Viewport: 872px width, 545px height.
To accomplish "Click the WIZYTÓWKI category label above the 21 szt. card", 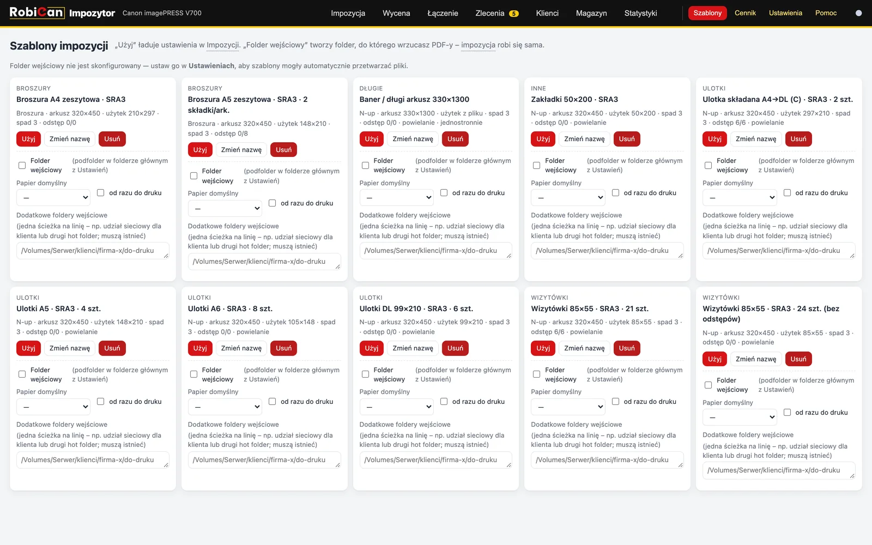I will [549, 298].
